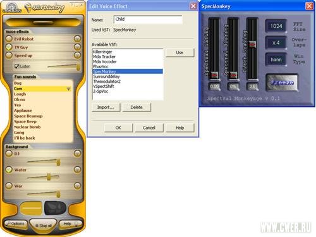Viewport: 316px width, 237px height.
Task: Select Space Beamup fun sound
Action: coord(28,116)
